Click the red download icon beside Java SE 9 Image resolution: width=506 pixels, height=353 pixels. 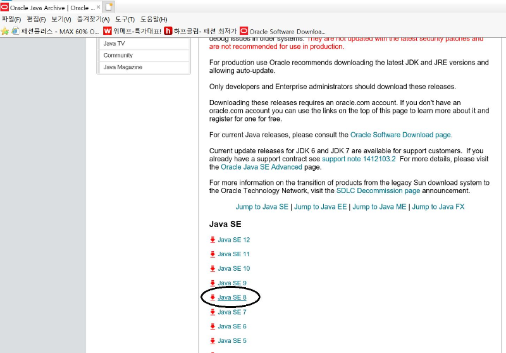click(213, 283)
